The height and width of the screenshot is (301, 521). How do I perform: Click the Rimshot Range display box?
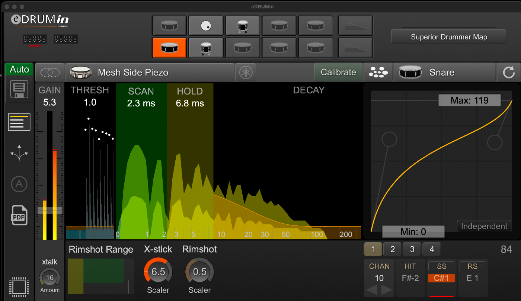(x=101, y=276)
